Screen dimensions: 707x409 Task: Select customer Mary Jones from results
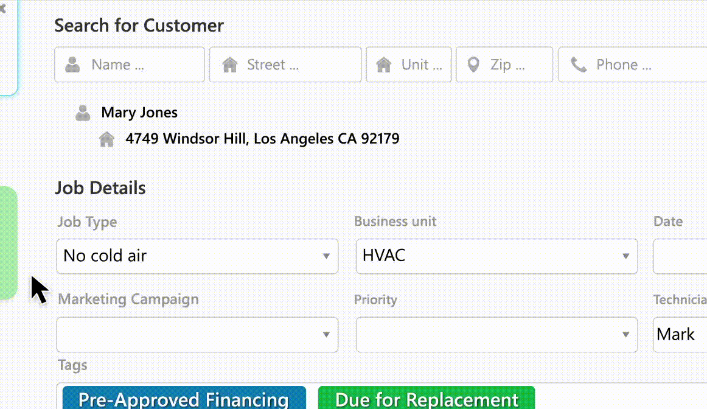(x=139, y=113)
